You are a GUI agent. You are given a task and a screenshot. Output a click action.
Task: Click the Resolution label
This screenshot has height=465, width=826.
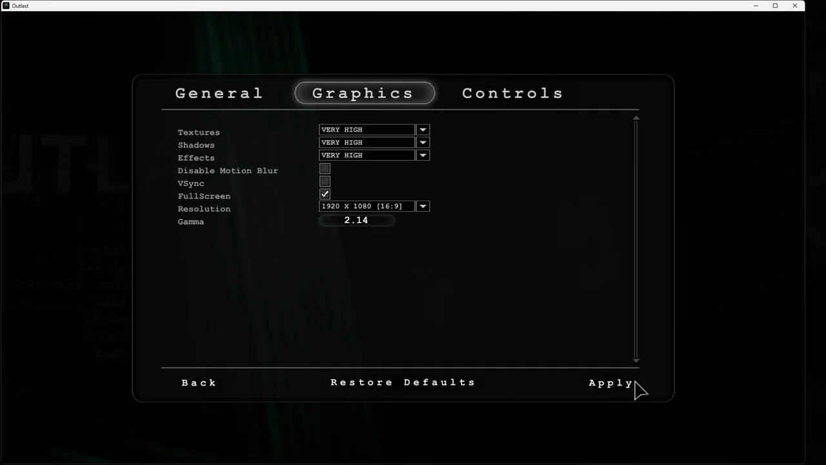coord(204,209)
